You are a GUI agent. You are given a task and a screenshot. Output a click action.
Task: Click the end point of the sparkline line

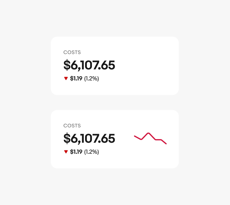pos(166,144)
